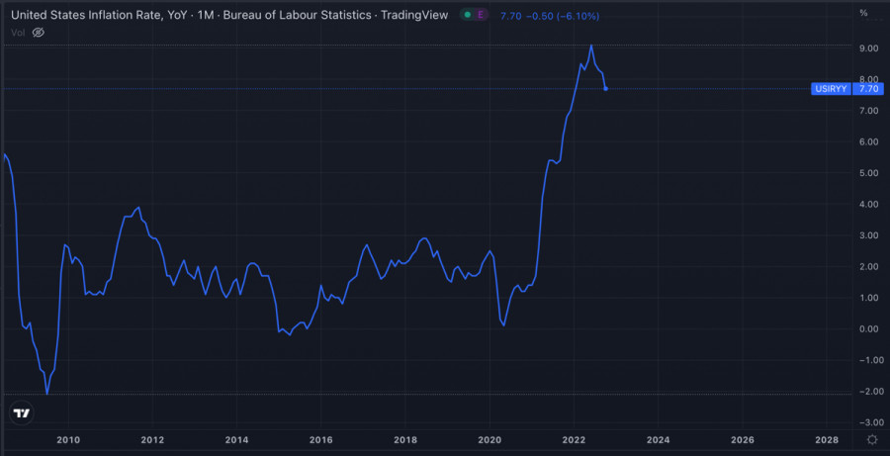
Task: Click 8.00 on the price axis
Action: pyautogui.click(x=869, y=79)
